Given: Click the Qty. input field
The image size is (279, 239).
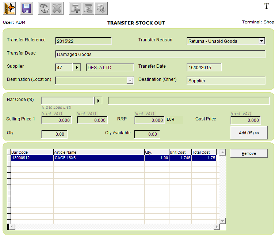Looking at the screenshot, I should coord(54,134).
